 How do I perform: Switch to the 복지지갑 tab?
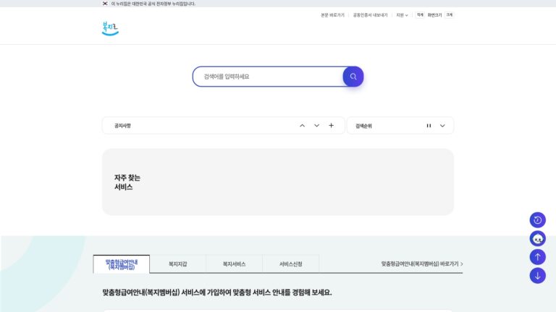tap(177, 264)
